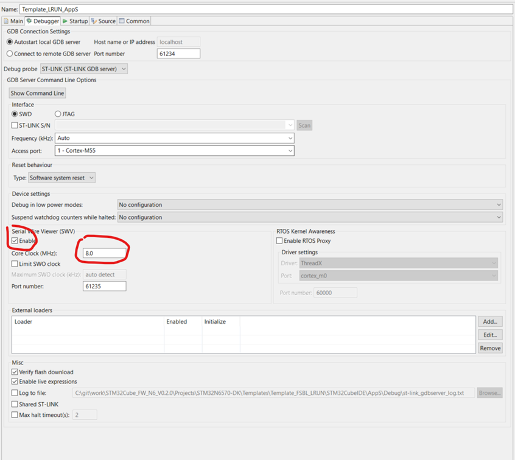Click the Source tab icon

(x=93, y=21)
